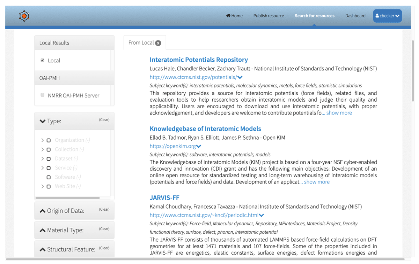Click the authors line with Ellad B. Tadmor
This screenshot has height=264, width=419.
[x=217, y=138]
